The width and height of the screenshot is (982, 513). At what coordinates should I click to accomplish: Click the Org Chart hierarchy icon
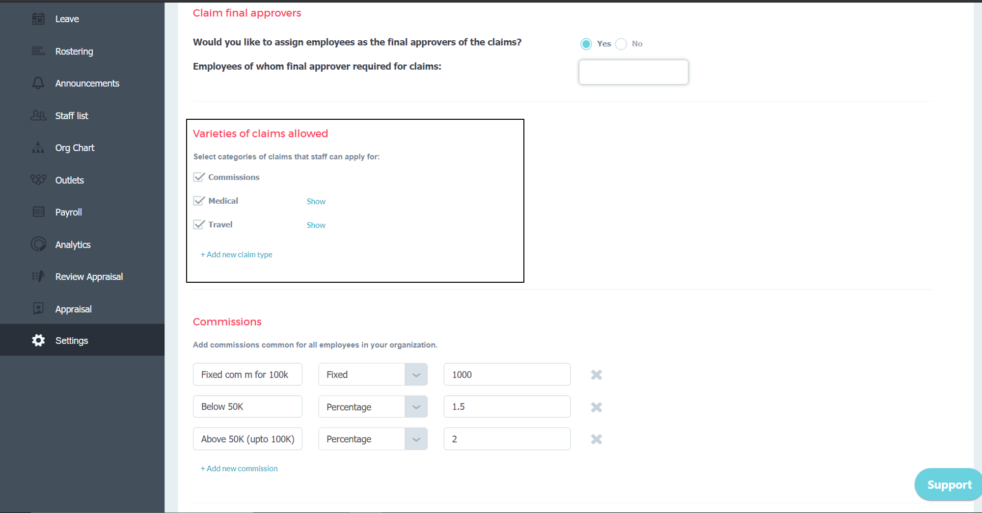(x=38, y=148)
